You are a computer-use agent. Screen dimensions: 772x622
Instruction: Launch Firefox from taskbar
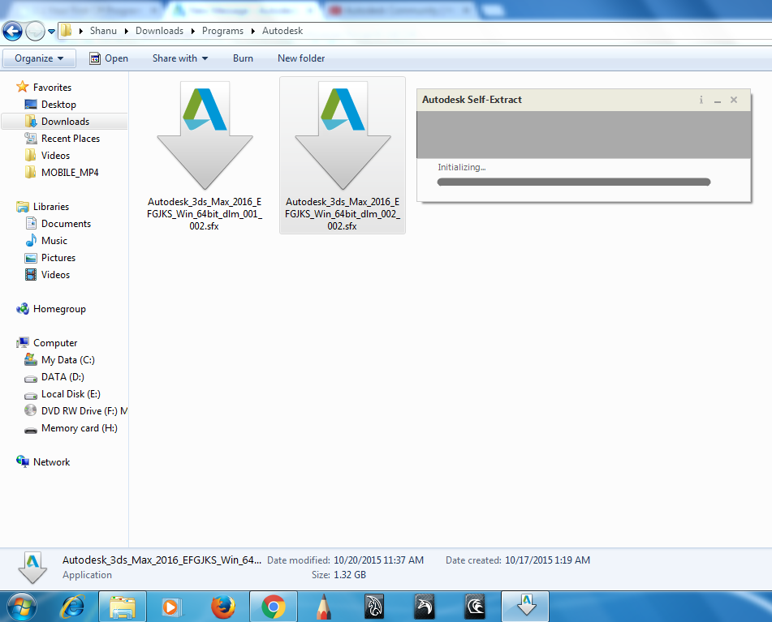click(223, 607)
